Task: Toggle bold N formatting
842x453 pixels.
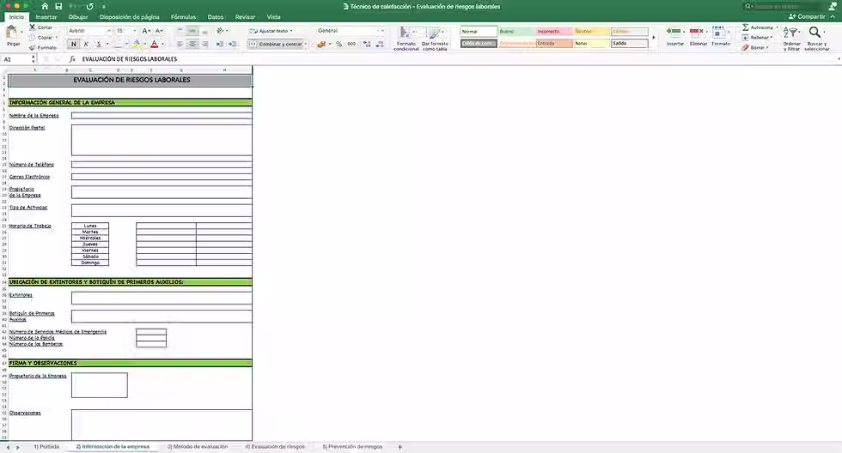Action: coord(74,44)
